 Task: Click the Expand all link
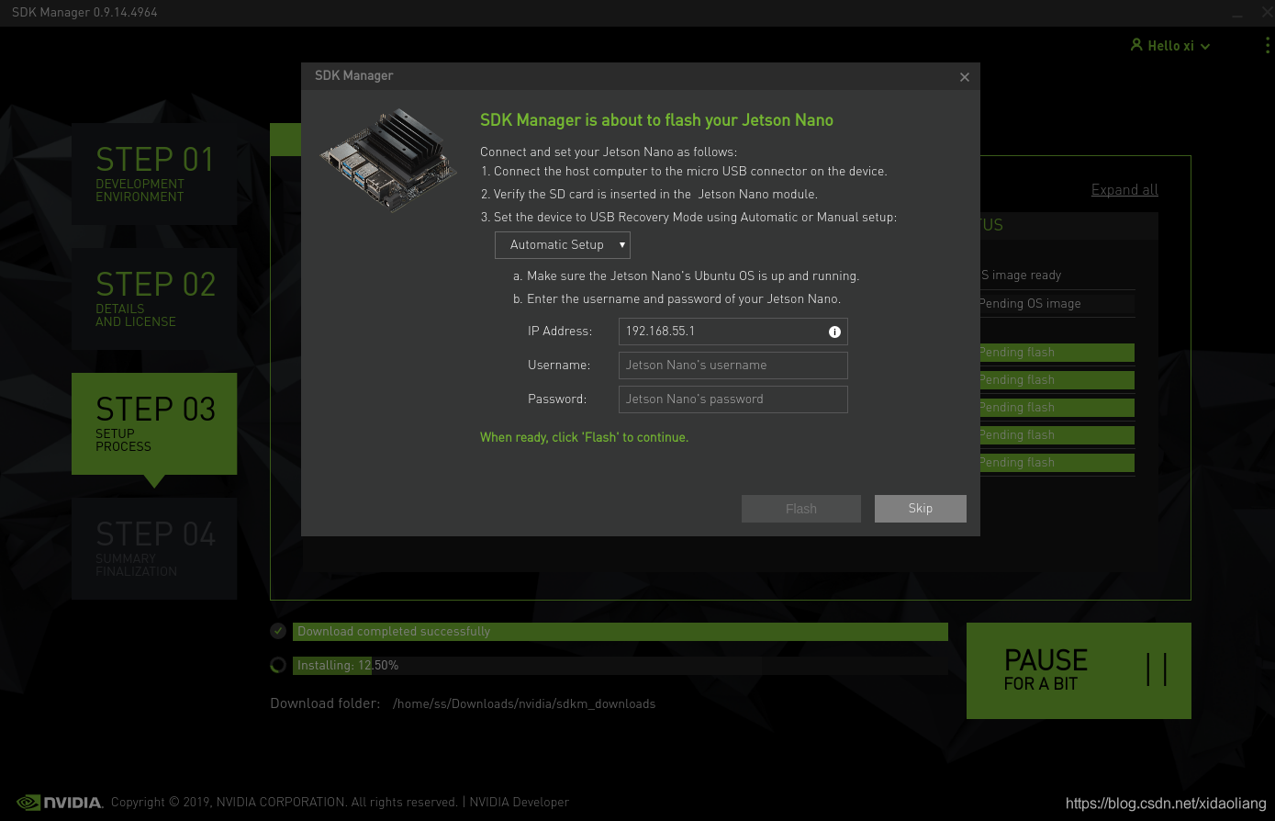[1124, 190]
